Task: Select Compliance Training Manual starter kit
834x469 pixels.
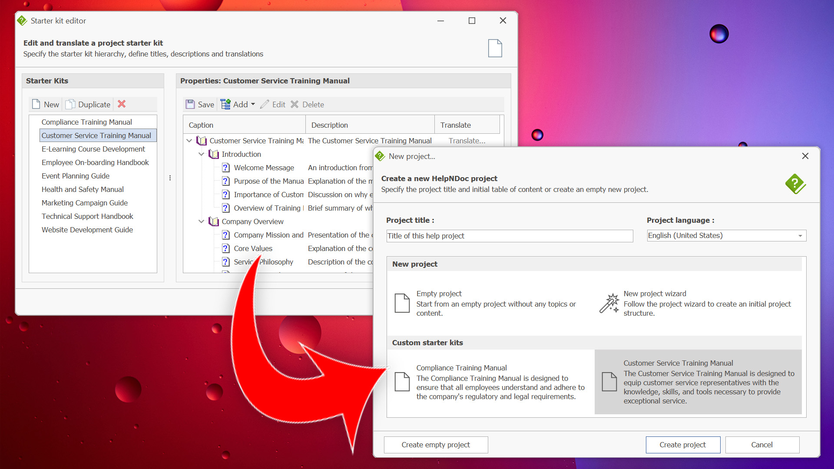Action: coord(87,122)
